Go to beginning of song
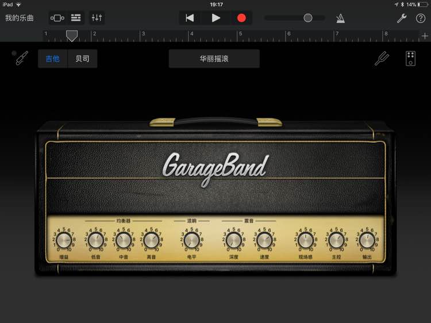 [190, 18]
